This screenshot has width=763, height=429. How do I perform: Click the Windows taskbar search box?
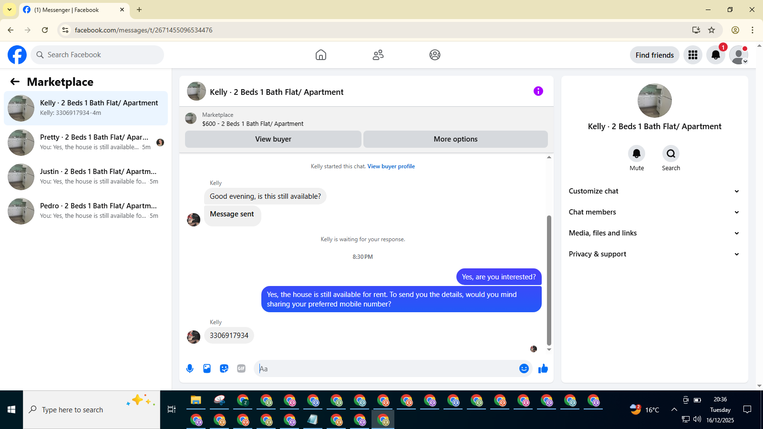(92, 409)
